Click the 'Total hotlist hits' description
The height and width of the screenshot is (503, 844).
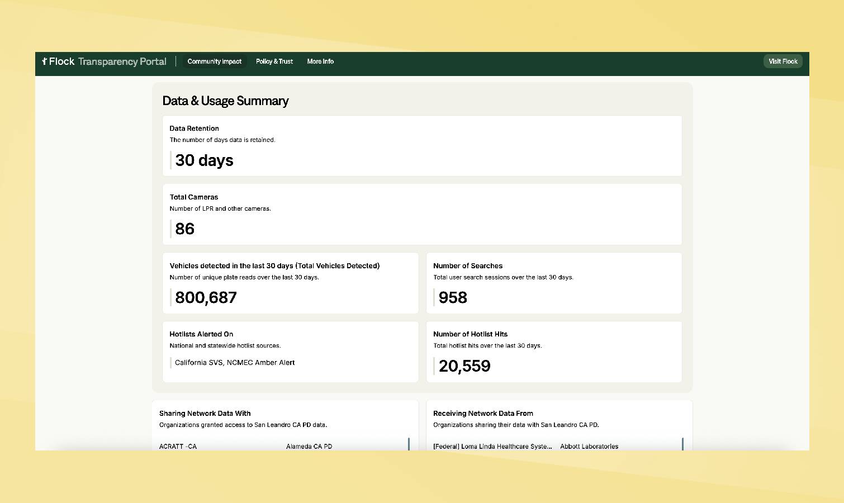(487, 346)
